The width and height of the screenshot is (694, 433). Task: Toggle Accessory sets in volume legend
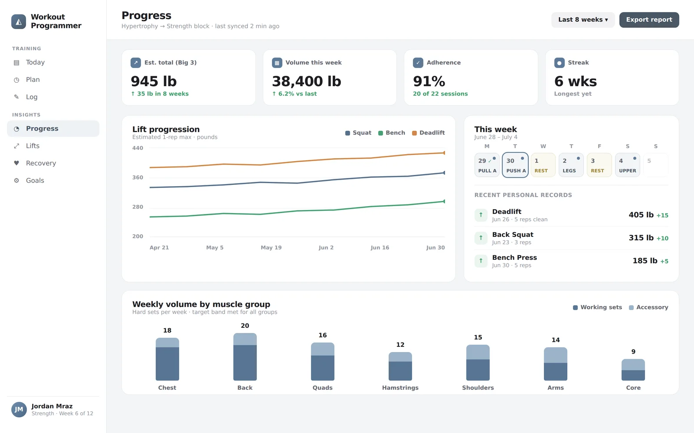[648, 307]
